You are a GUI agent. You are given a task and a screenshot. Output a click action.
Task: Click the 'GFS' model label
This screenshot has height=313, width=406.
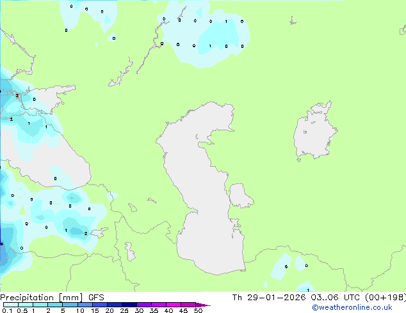click(x=96, y=298)
